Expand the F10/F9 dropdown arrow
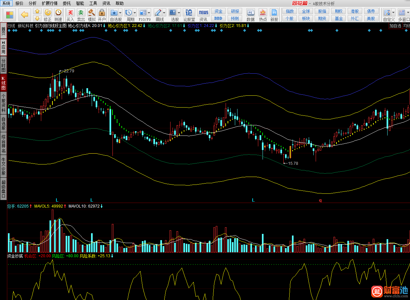 pyautogui.click(x=149, y=13)
